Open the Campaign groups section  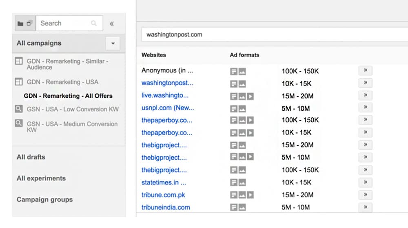coord(45,199)
